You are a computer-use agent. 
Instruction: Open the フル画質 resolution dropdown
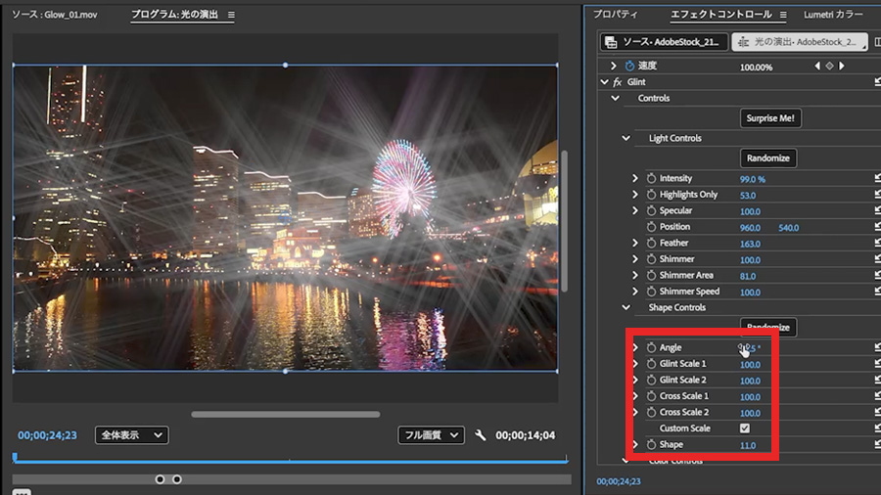pos(431,435)
